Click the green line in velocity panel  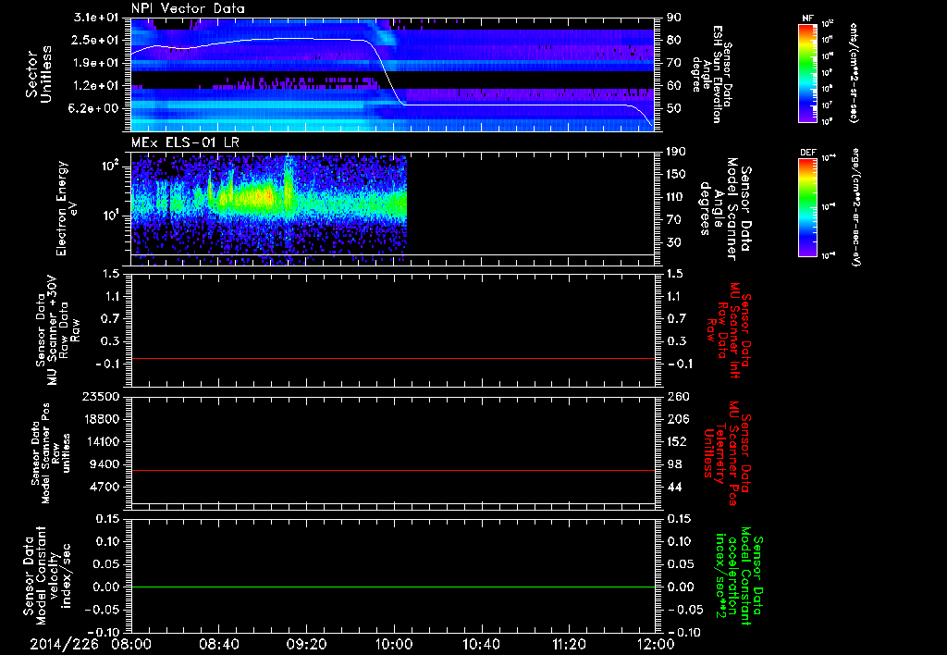tap(393, 587)
